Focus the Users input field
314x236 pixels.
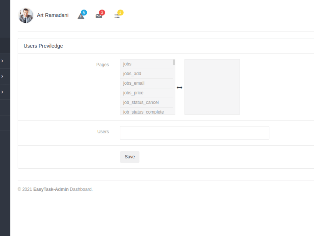click(x=194, y=133)
